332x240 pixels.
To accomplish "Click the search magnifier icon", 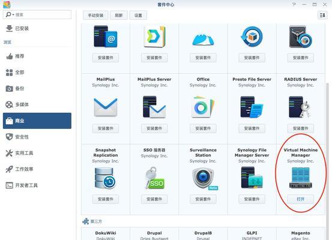I will pos(8,14).
